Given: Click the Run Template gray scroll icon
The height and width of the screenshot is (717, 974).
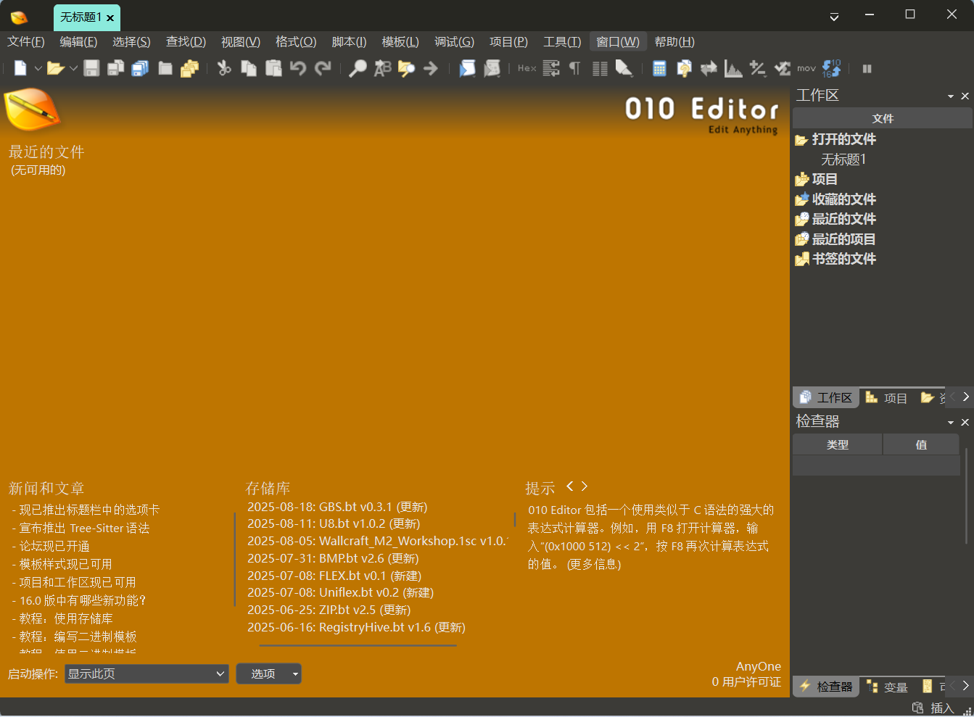Looking at the screenshot, I should coord(492,68).
